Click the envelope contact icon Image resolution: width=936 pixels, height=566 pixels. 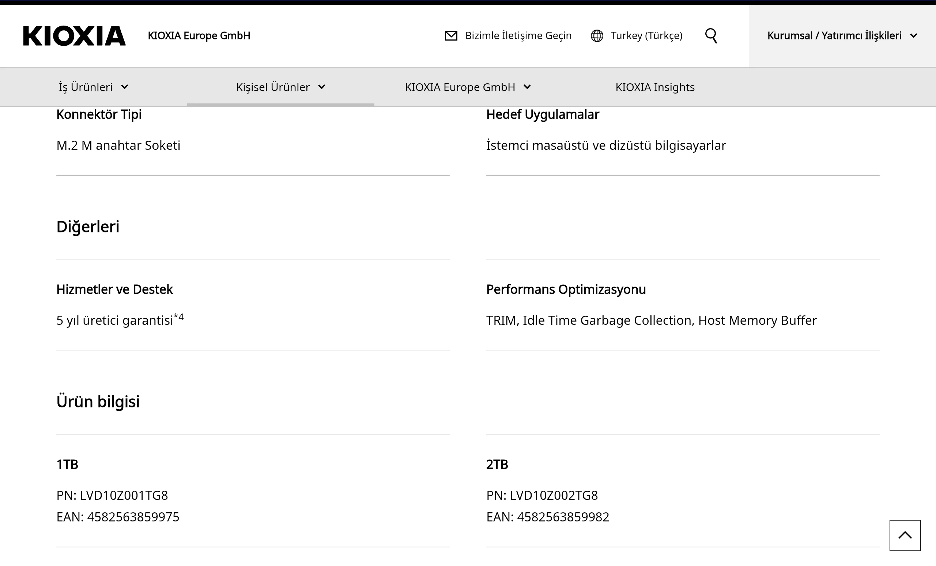click(x=451, y=36)
